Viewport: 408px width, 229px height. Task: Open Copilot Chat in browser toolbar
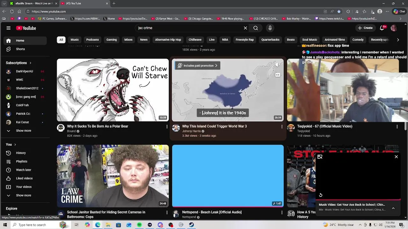399,11
